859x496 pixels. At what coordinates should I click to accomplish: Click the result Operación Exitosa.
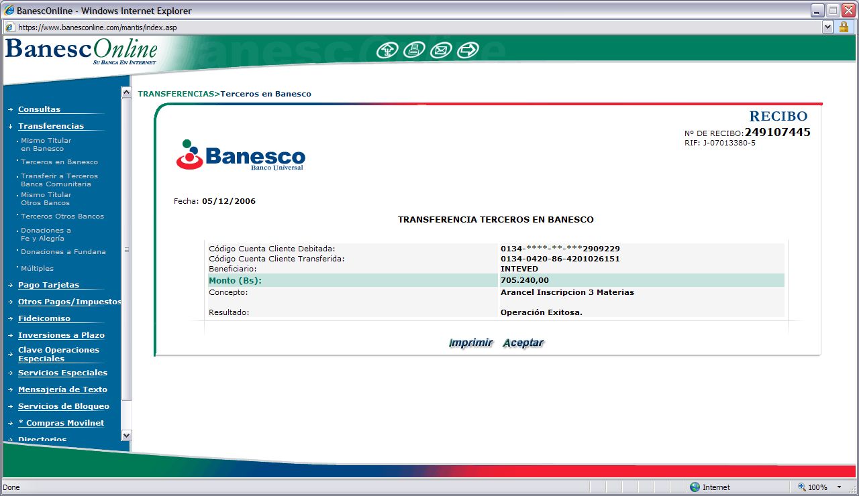(542, 312)
